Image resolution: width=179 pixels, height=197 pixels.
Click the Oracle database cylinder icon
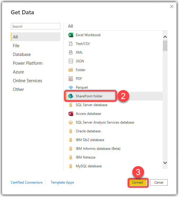coord(71,131)
